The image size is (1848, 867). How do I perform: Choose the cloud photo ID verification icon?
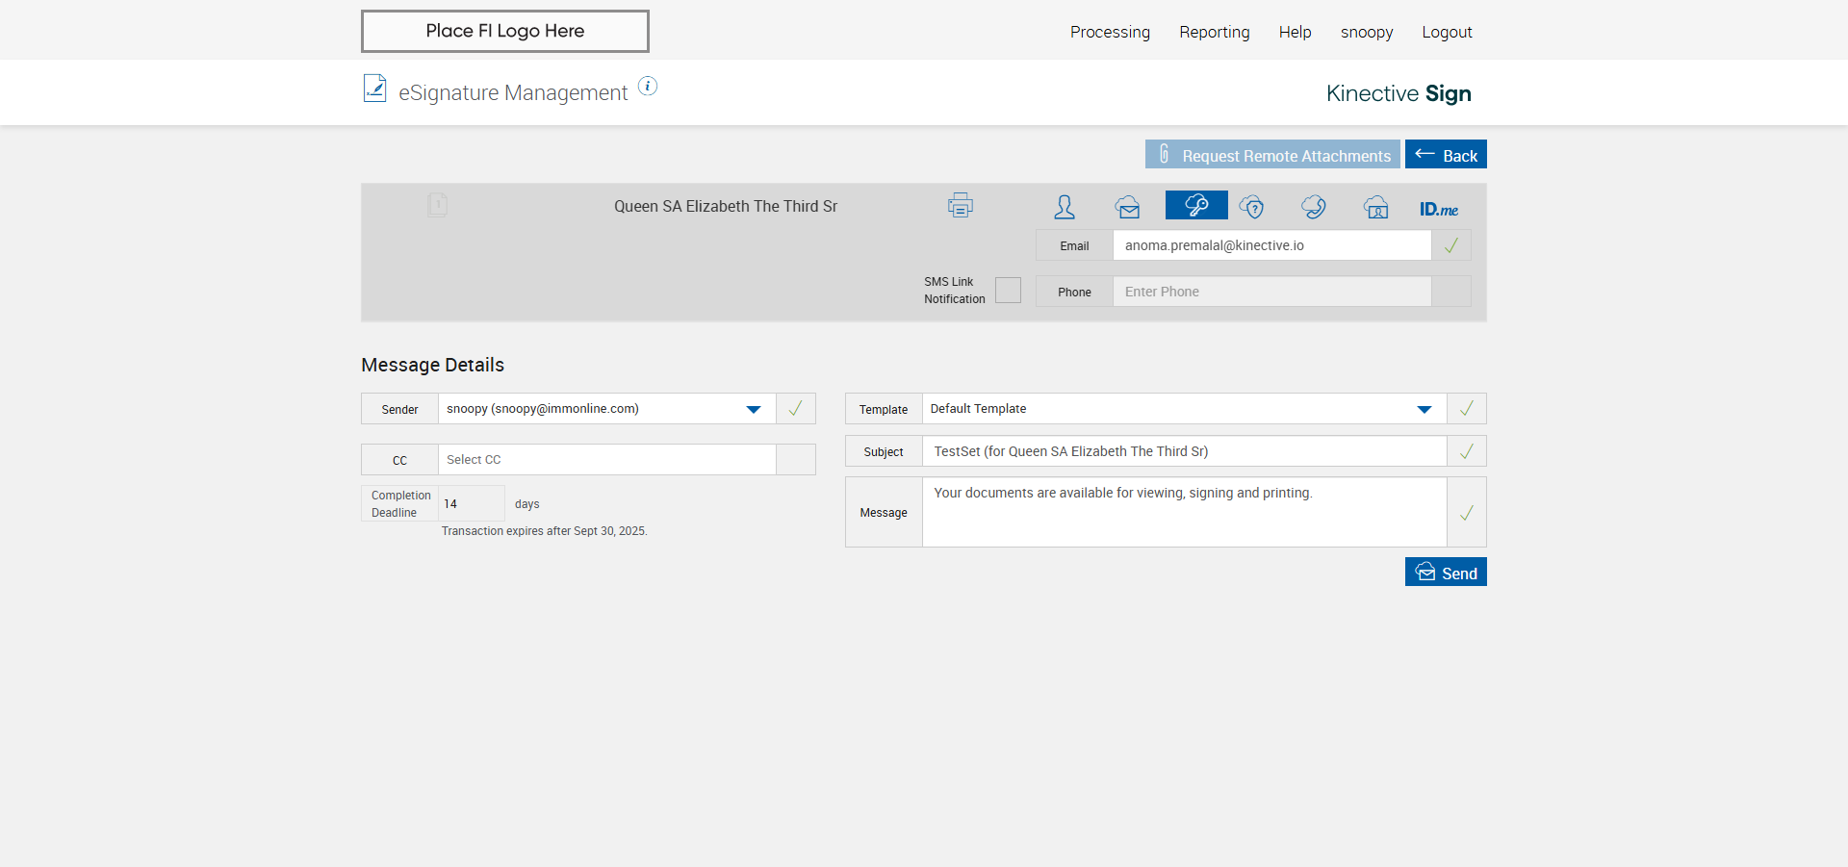click(1375, 207)
